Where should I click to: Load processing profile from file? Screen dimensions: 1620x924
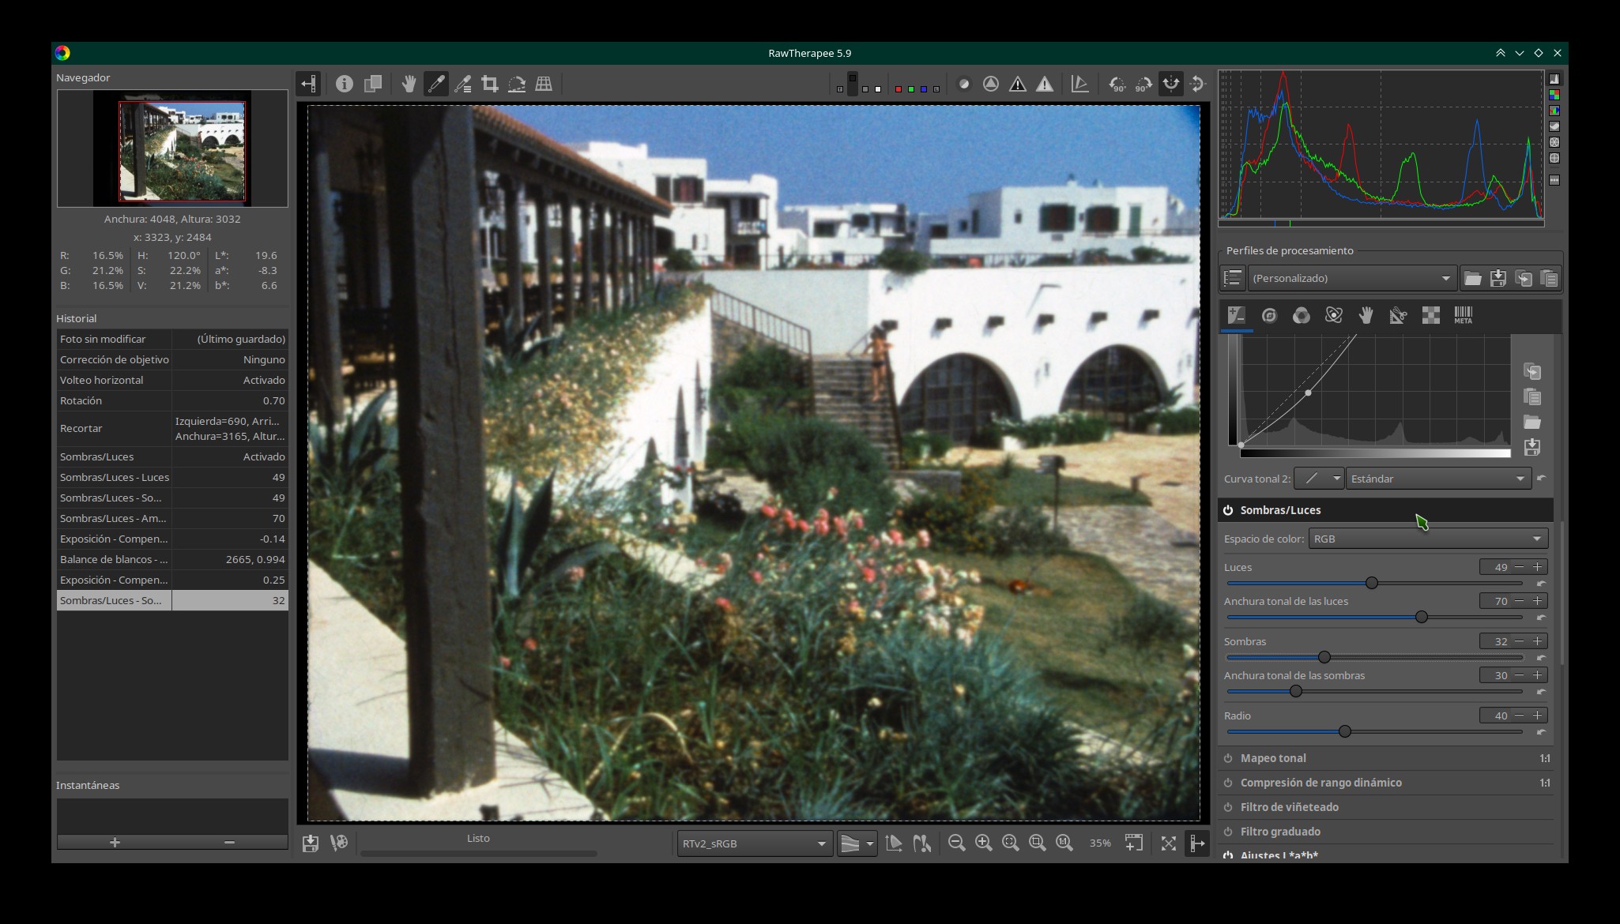pos(1472,278)
